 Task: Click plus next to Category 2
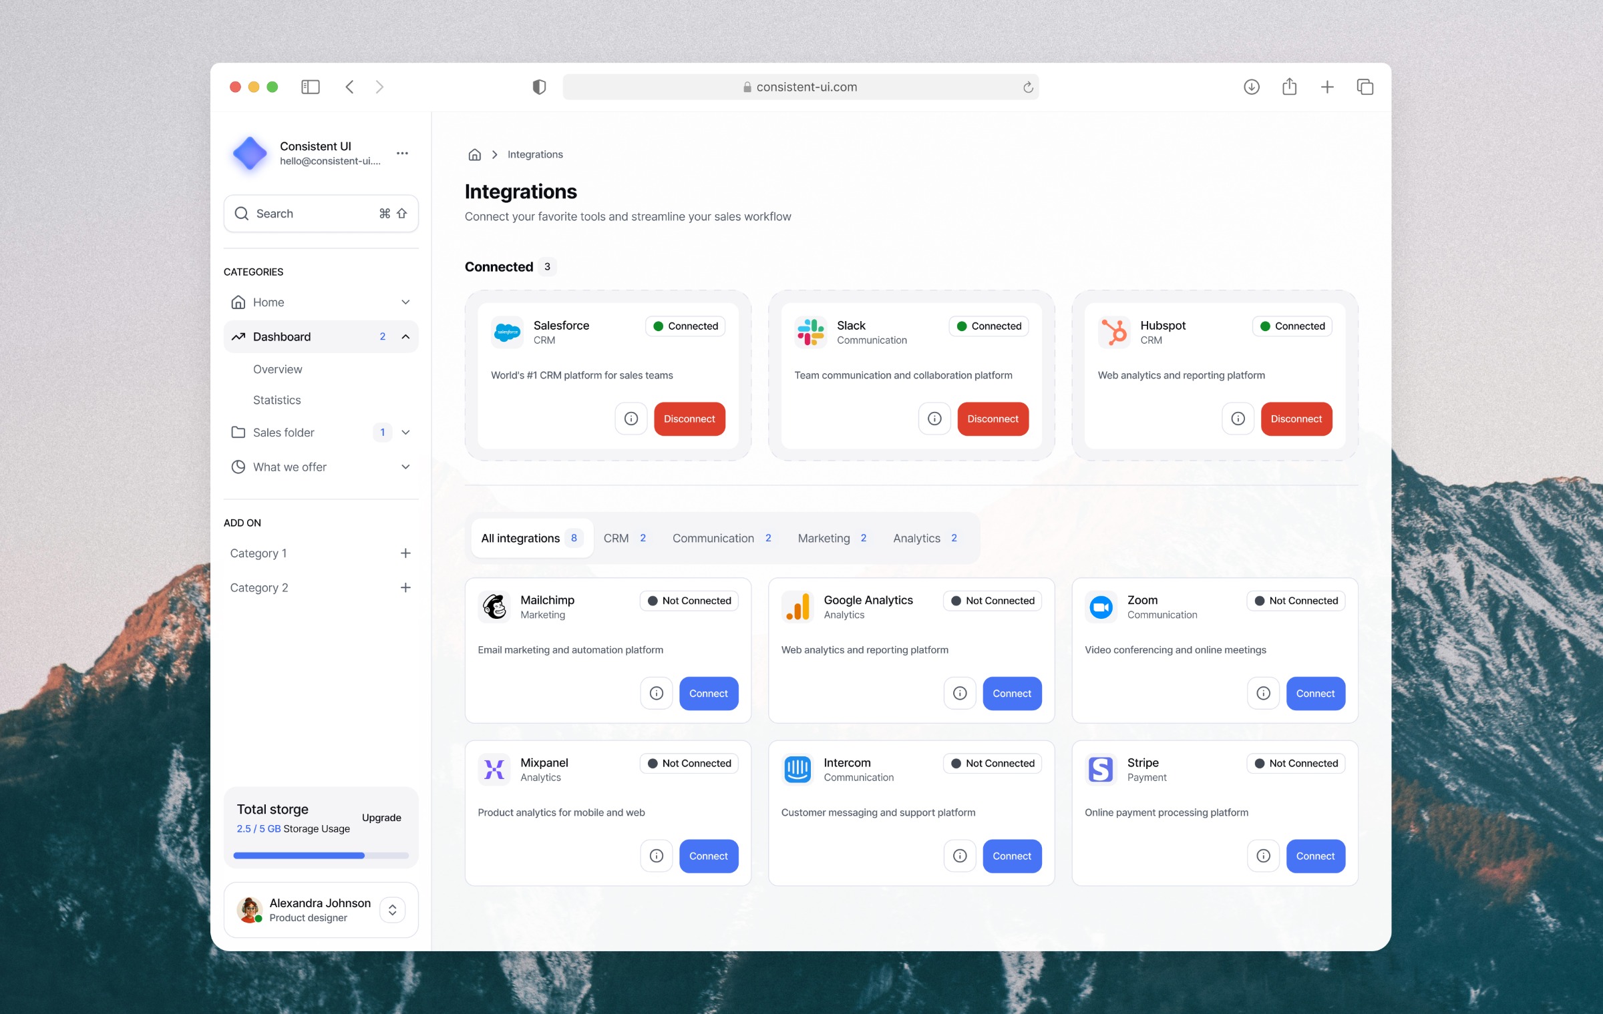(405, 587)
